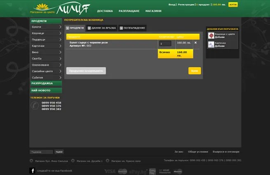Image resolution: width=270 pixels, height=175 pixels.
Task: Click the Кошници с цветя thumbnail
Action: tap(211, 35)
